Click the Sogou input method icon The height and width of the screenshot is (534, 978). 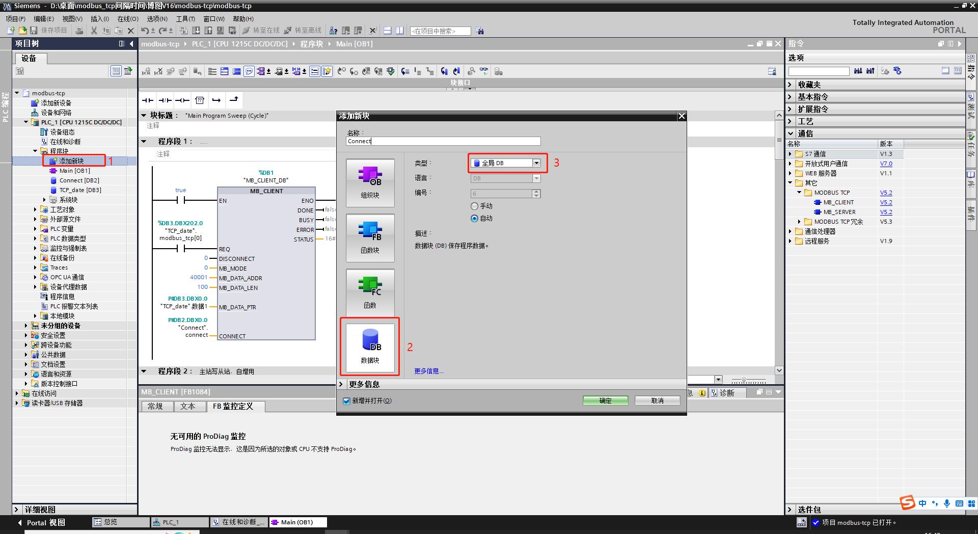[907, 502]
